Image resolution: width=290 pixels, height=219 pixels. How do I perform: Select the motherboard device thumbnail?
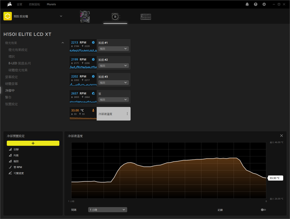click(x=85, y=17)
